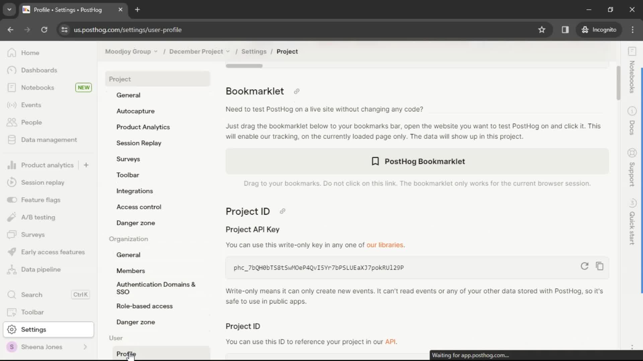Click the API hyperlink in Project ID section

389,342
